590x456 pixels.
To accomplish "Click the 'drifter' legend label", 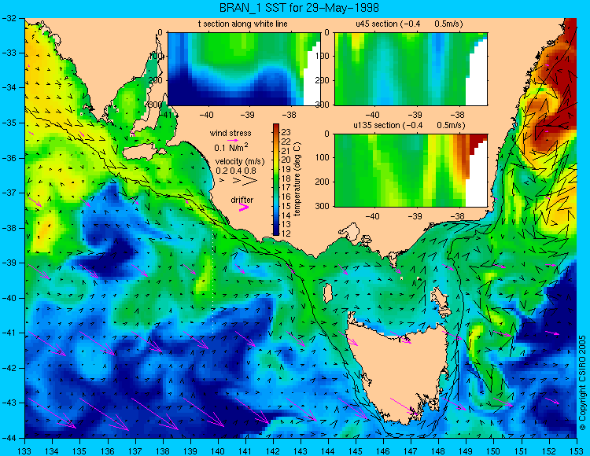I will [242, 200].
